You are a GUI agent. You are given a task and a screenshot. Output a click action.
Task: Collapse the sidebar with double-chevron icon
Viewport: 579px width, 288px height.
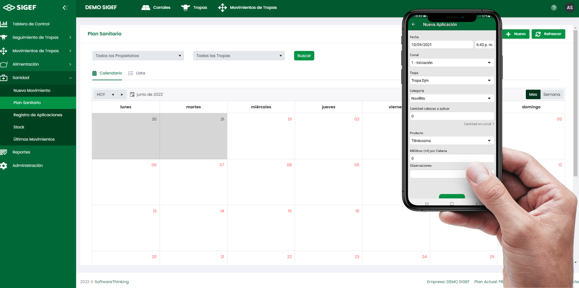[x=65, y=8]
